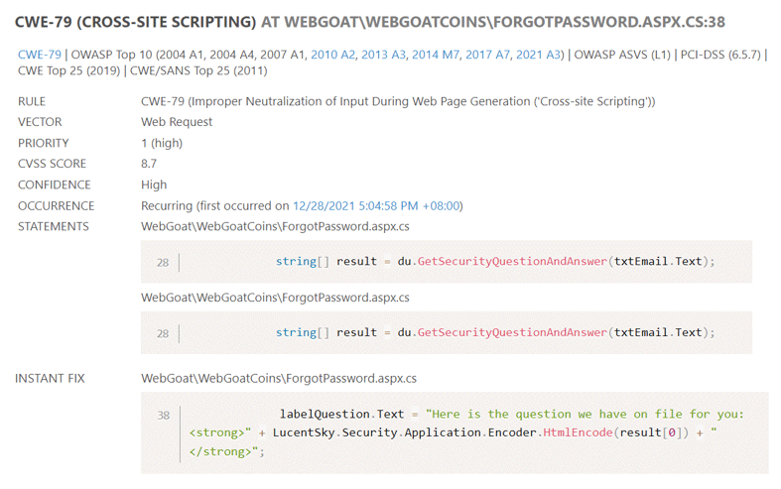Screen dimensions: 781x489
Task: Click the second statement's code line
Action: click(494, 333)
